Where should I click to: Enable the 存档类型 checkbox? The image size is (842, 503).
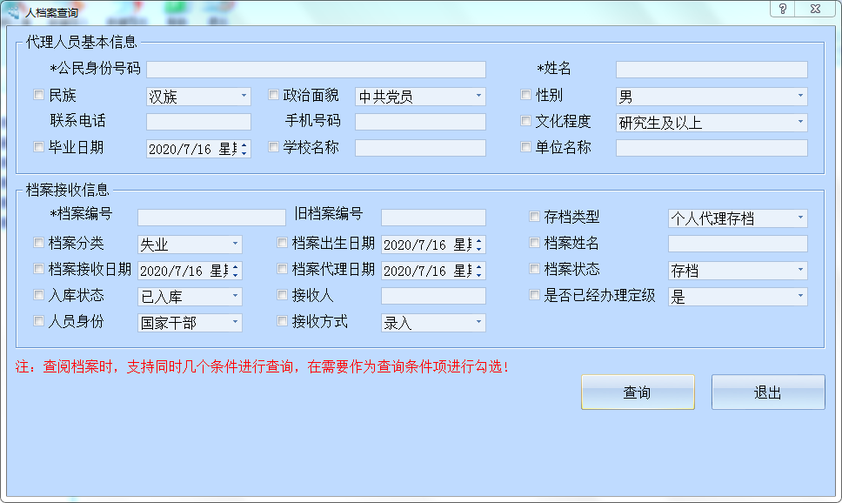tap(535, 217)
